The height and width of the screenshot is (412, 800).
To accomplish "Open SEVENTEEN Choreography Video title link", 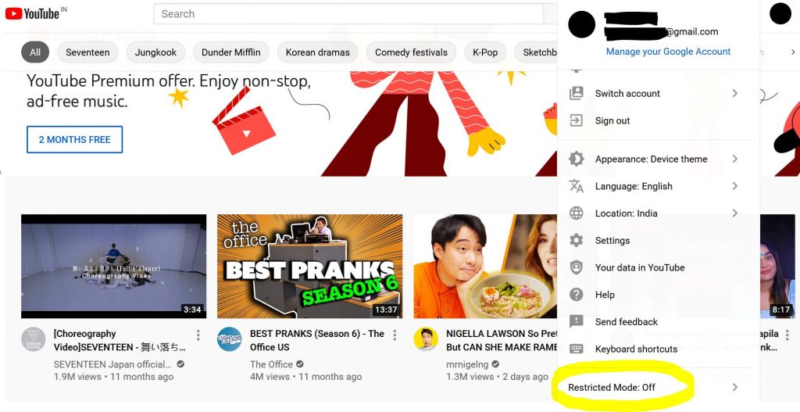I will [120, 340].
